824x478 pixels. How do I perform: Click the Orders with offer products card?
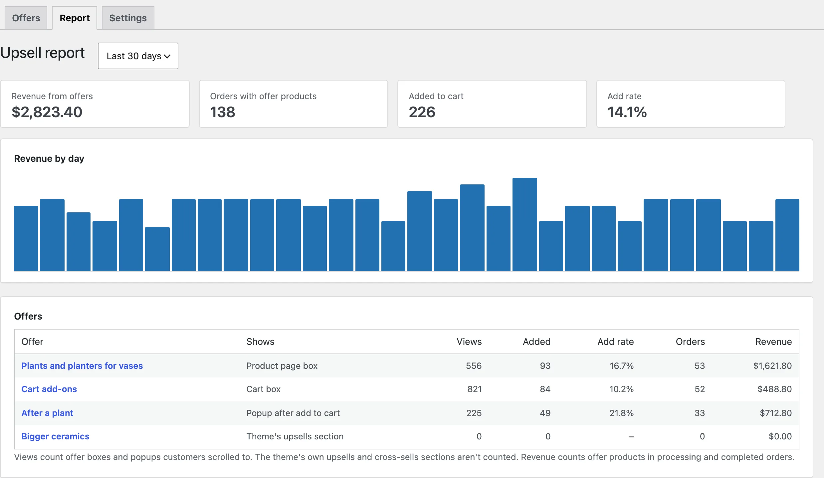pos(294,104)
